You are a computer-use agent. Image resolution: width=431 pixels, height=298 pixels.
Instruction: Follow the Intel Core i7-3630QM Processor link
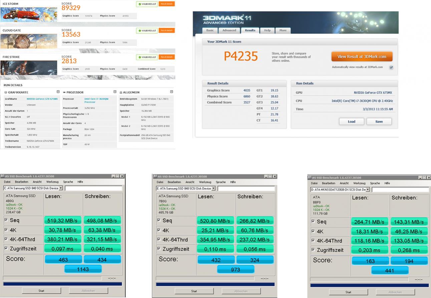click(x=96, y=100)
